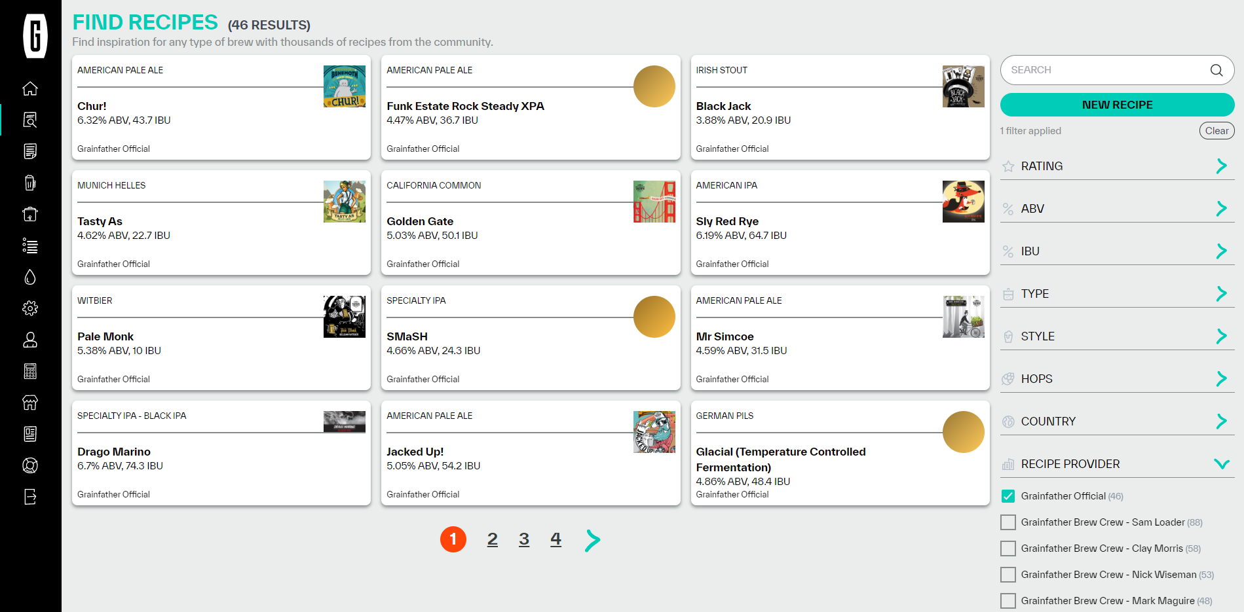Screen dimensions: 1244x612
Task: Select the Find Recipes search icon in sidebar
Action: (x=30, y=120)
